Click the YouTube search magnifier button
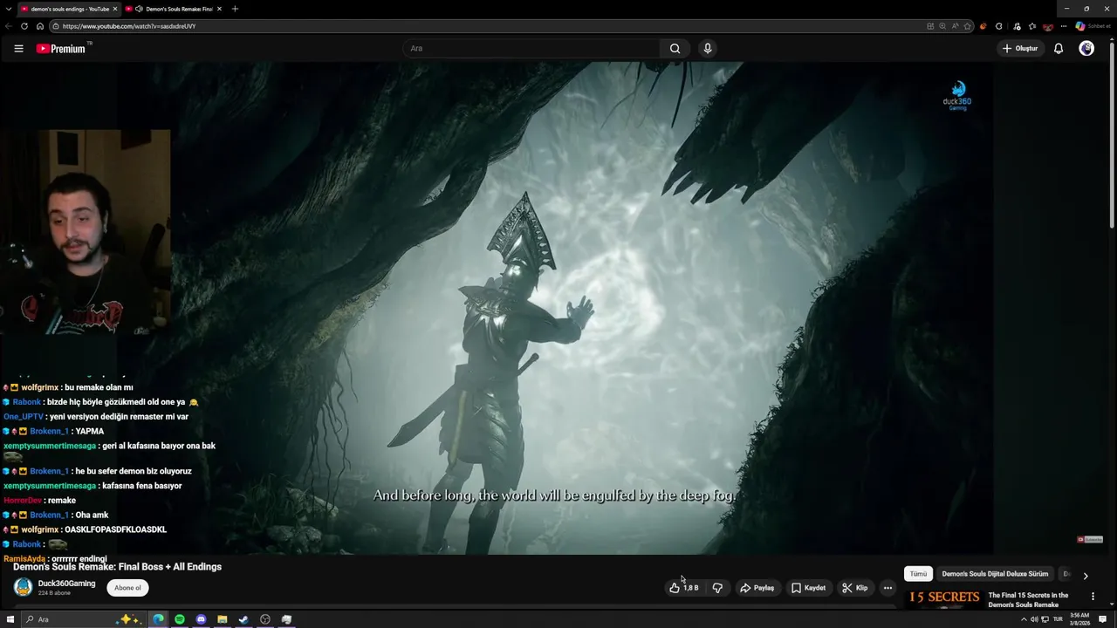This screenshot has width=1117, height=628. 675,49
